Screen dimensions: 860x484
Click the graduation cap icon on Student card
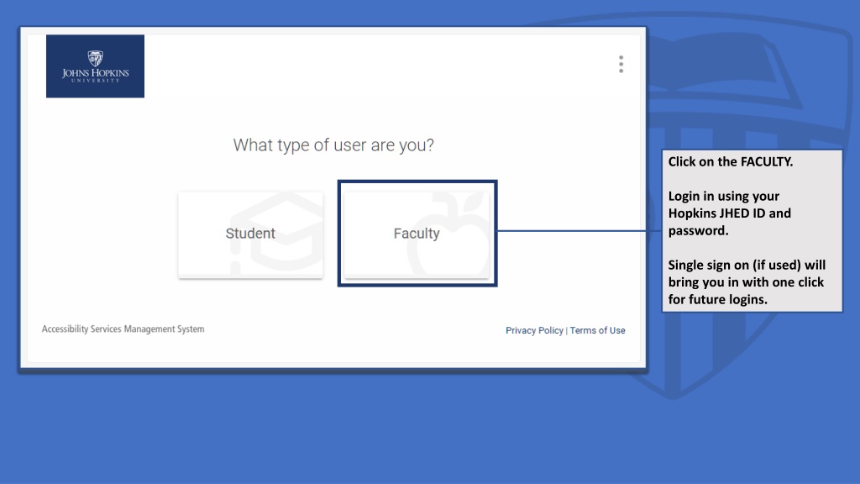pos(277,233)
